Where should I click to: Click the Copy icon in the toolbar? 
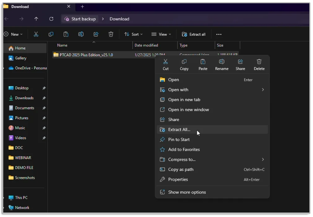(51, 34)
